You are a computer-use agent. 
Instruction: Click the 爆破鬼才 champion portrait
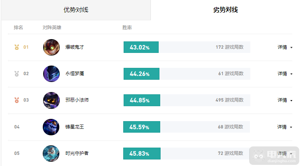coord(51,47)
